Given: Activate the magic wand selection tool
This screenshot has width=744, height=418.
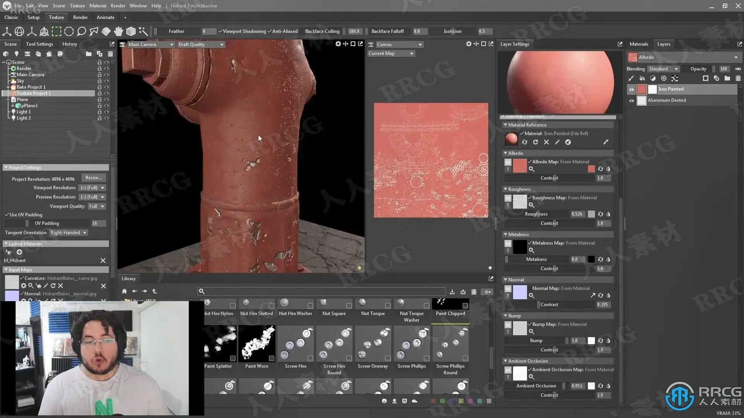Looking at the screenshot, I should point(143,31).
